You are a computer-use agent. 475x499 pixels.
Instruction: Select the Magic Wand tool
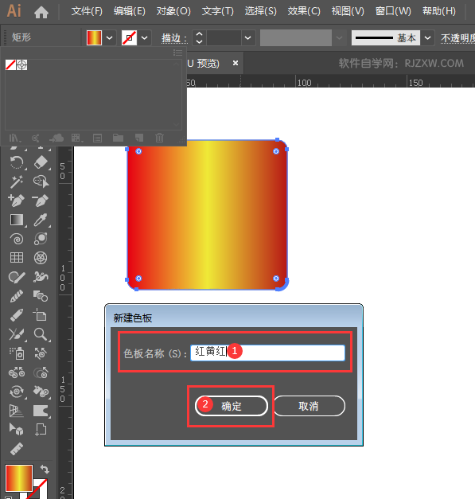[x=17, y=181]
